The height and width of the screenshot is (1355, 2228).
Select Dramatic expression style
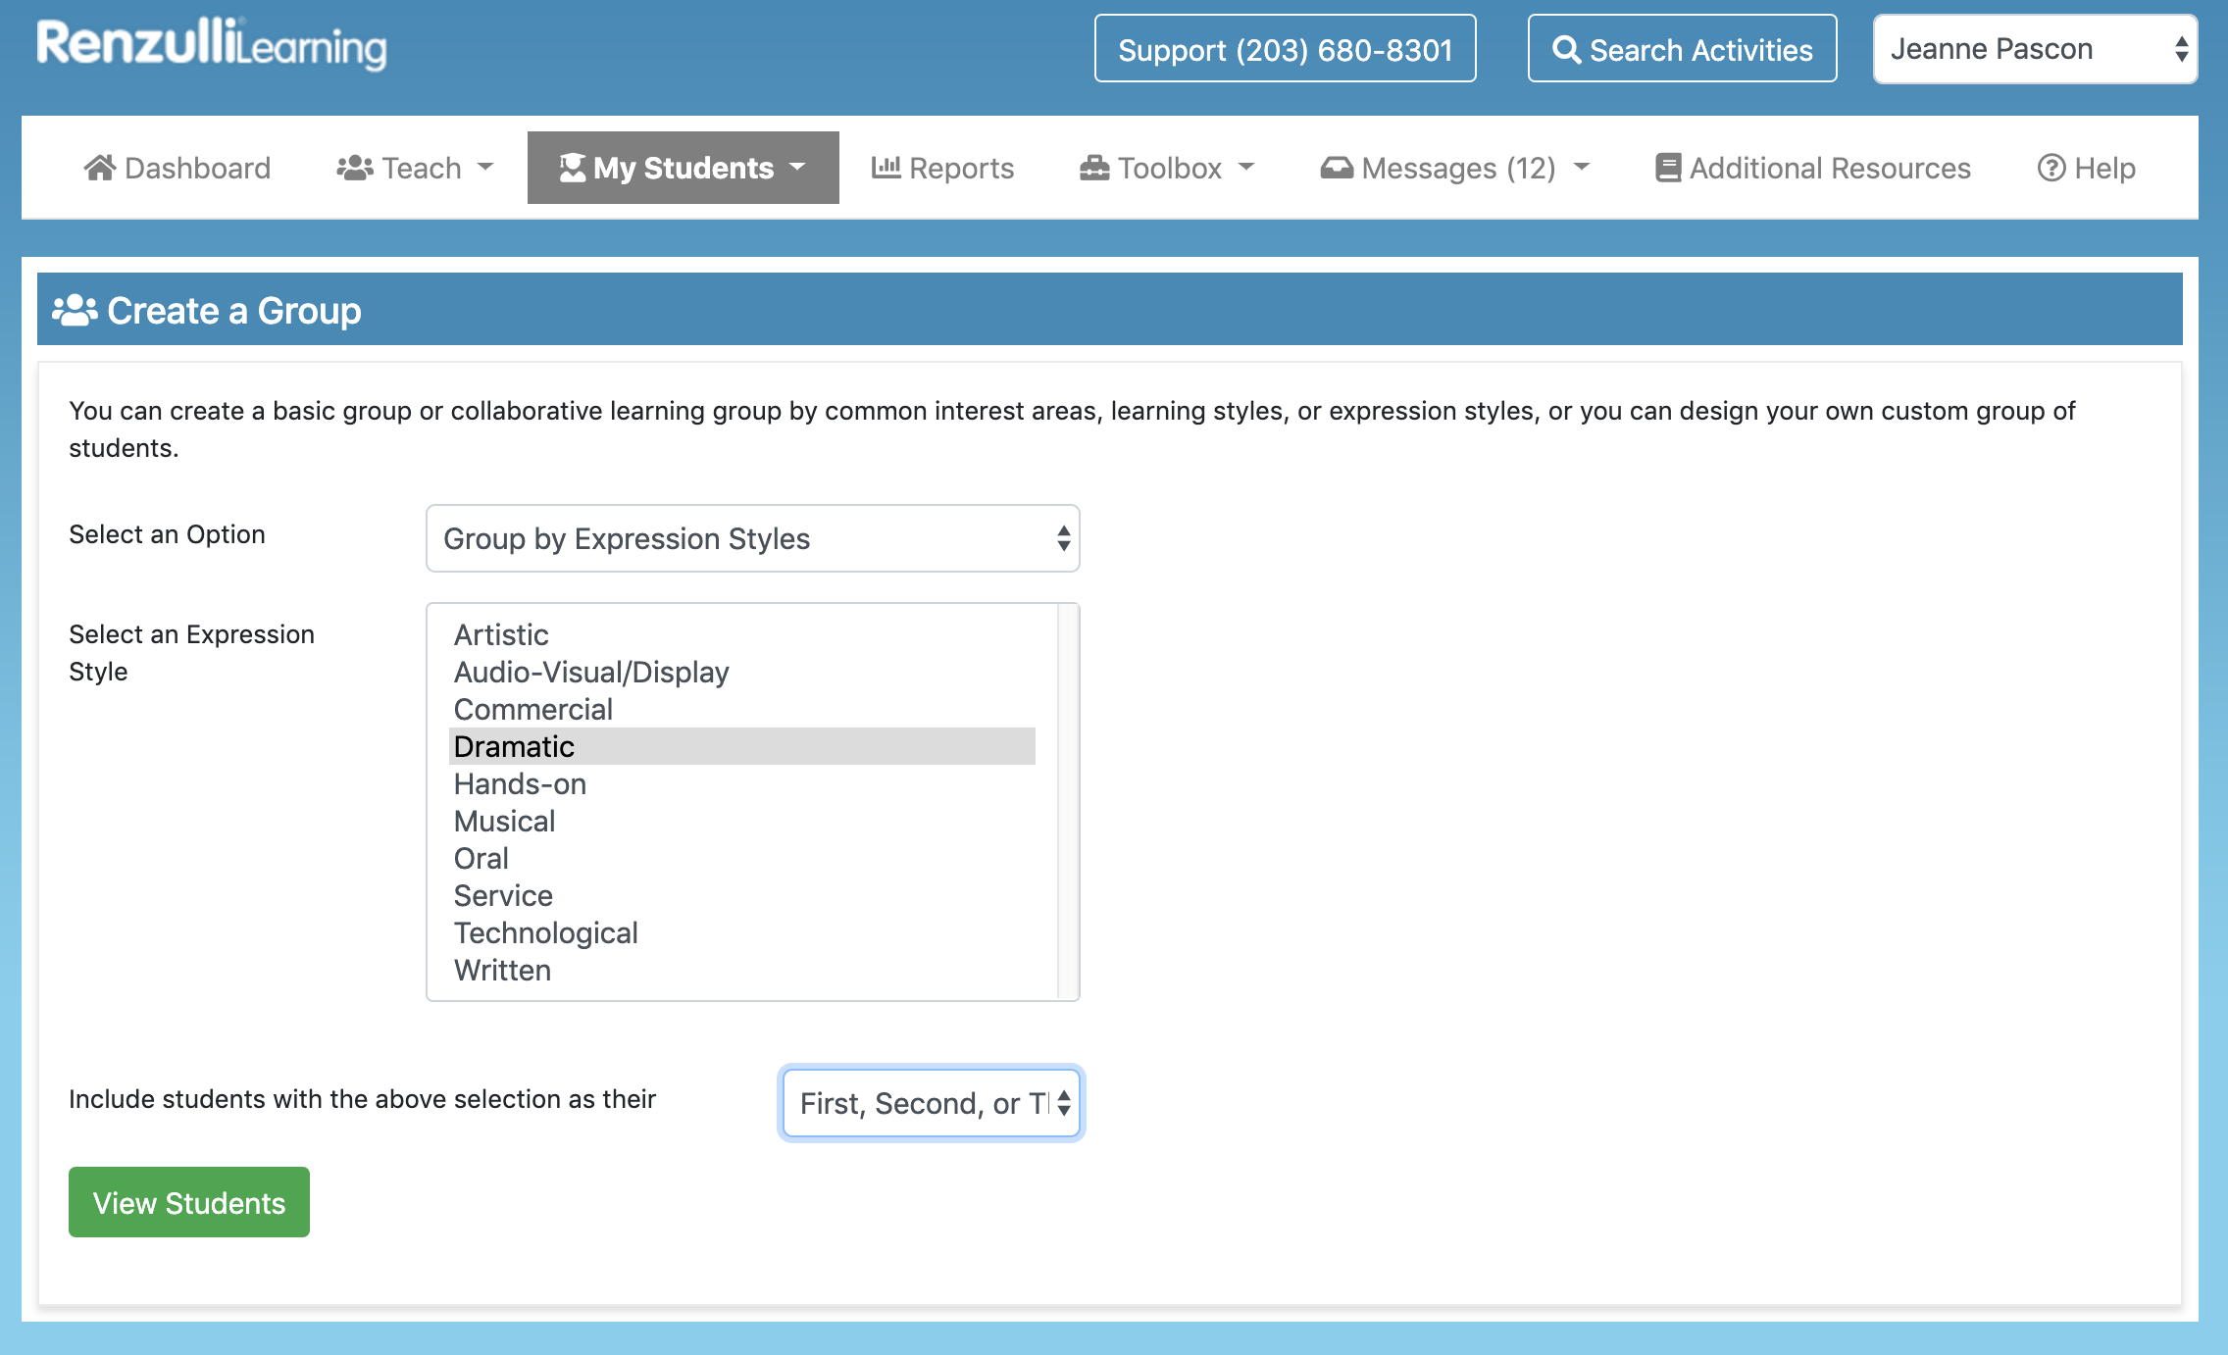(x=742, y=746)
